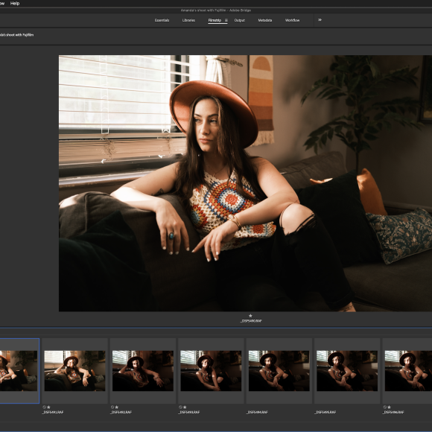Open the Filmstrip workspace options menu icon
432x432 pixels.
pos(226,20)
